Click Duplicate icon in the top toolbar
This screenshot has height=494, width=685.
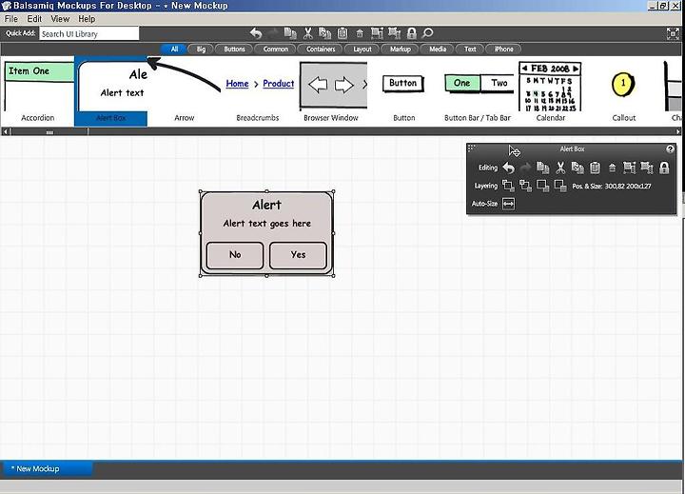click(x=290, y=33)
